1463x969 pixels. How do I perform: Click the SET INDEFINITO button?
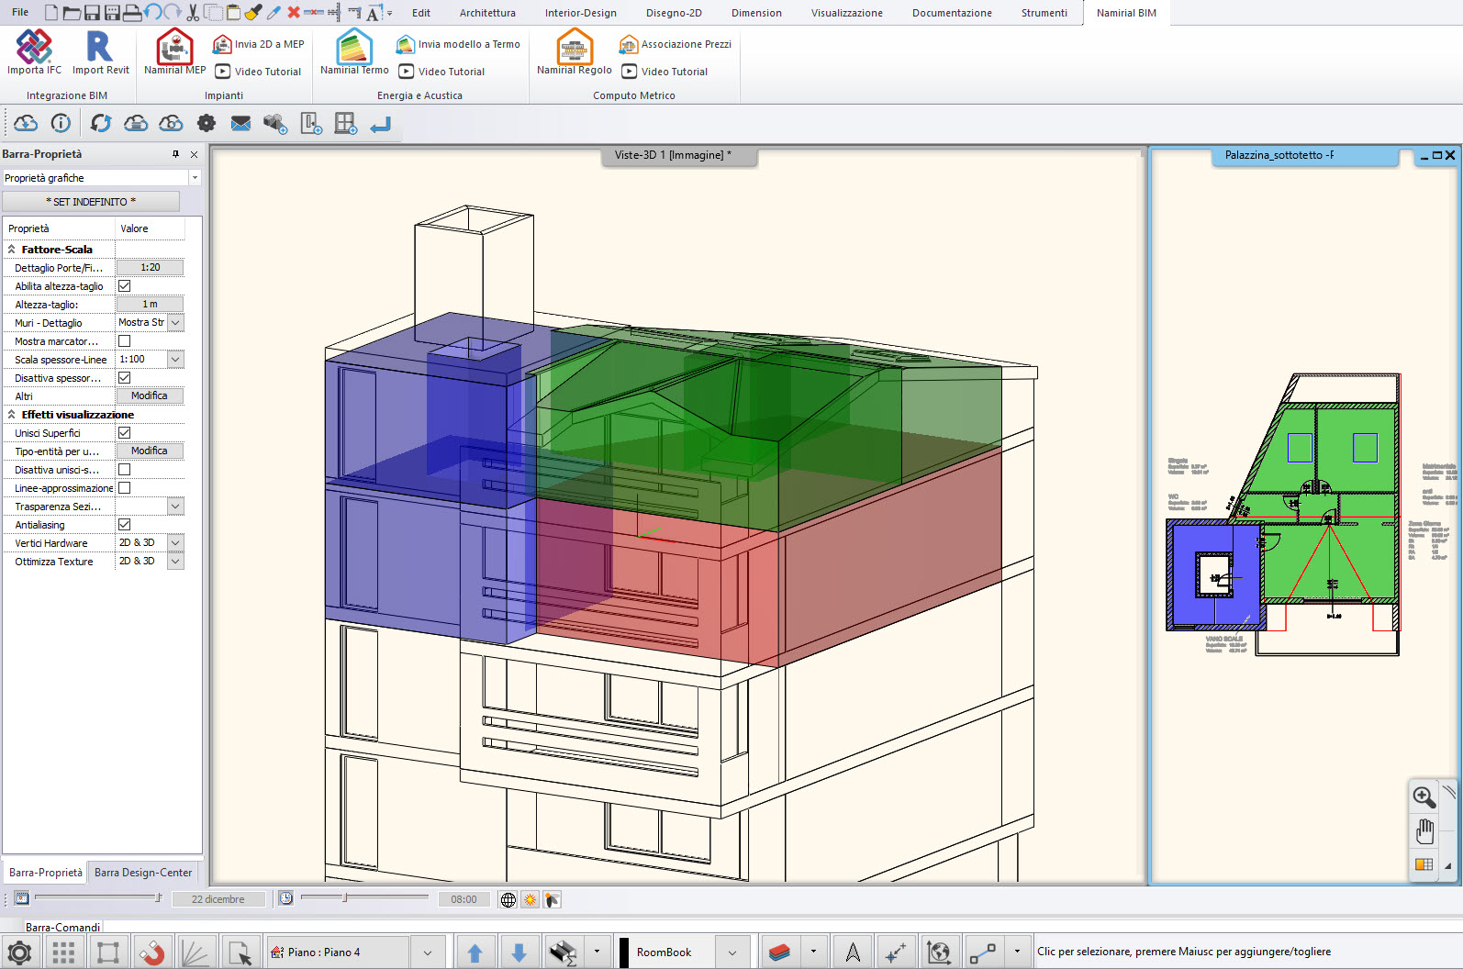pos(91,202)
